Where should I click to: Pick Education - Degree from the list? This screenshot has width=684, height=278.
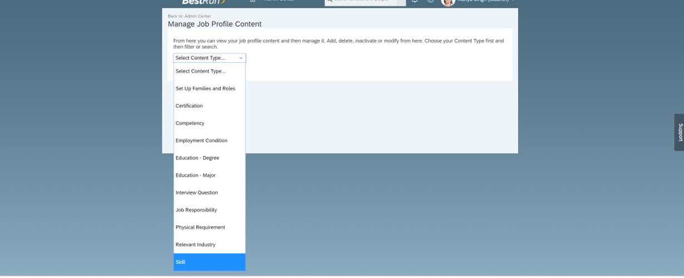pyautogui.click(x=209, y=158)
